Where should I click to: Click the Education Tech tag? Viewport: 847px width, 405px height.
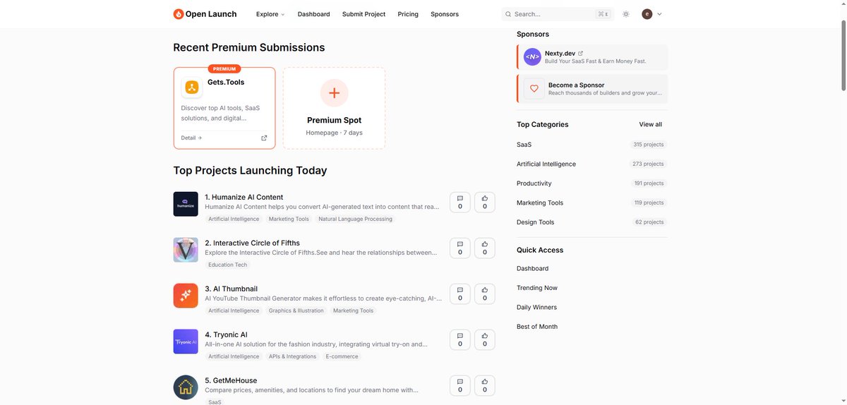click(228, 265)
